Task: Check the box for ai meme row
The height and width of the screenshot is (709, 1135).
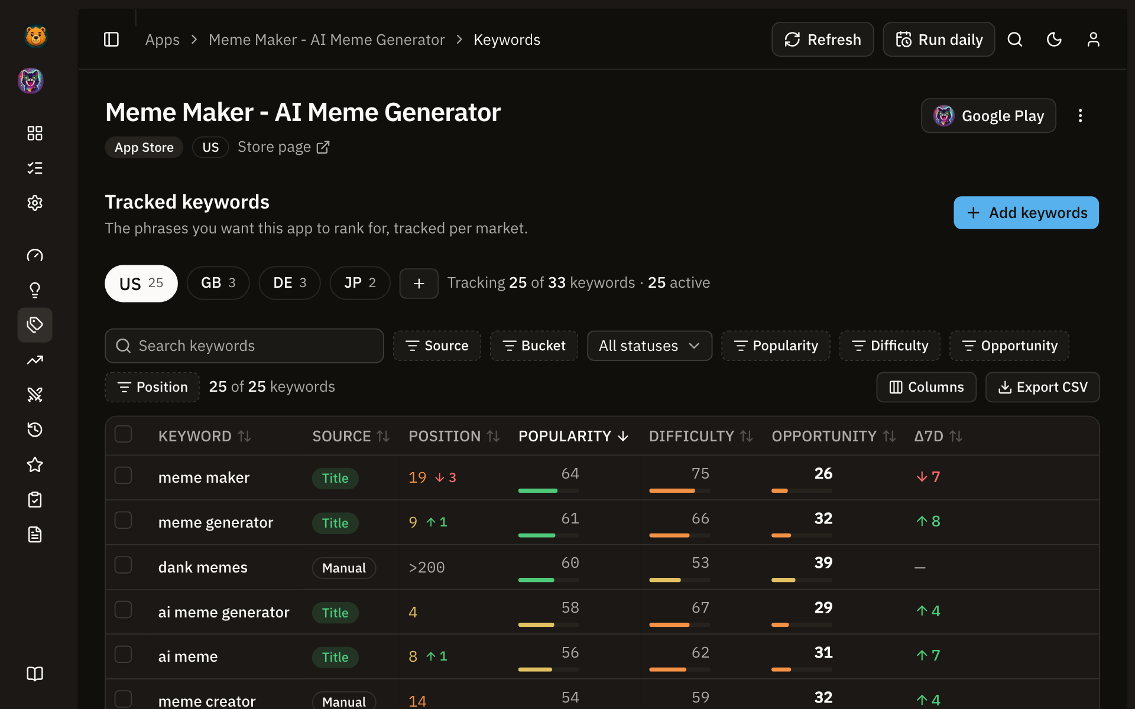Action: pos(123,655)
